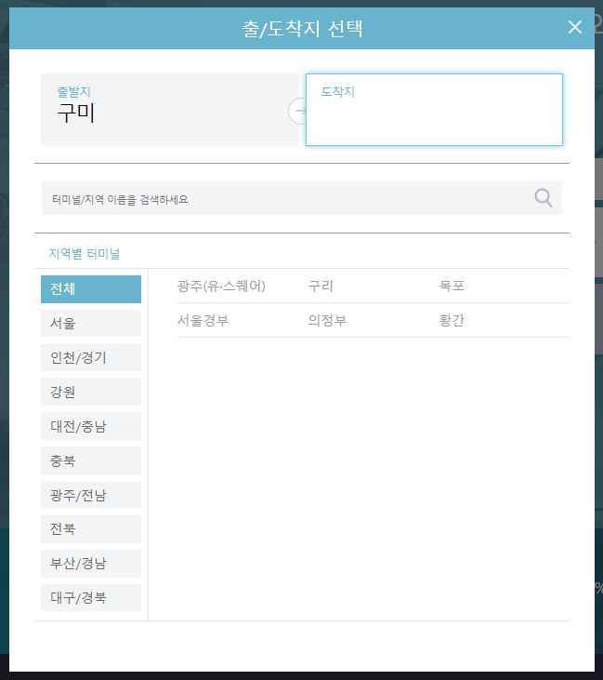Image resolution: width=603 pixels, height=680 pixels.
Task: Select the 전북 region tab
Action: tap(91, 529)
